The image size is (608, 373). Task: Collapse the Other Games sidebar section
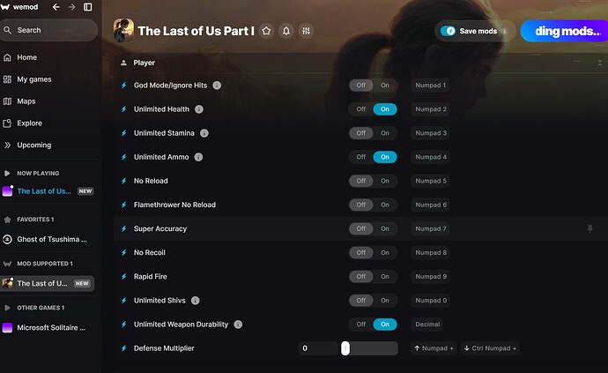point(8,308)
